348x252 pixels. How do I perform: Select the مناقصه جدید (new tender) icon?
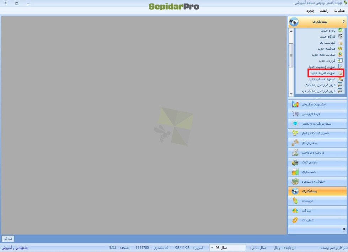pyautogui.click(x=340, y=49)
